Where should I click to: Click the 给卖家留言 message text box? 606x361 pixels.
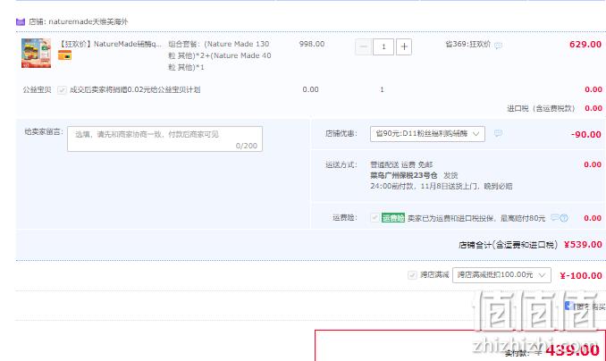coord(165,139)
